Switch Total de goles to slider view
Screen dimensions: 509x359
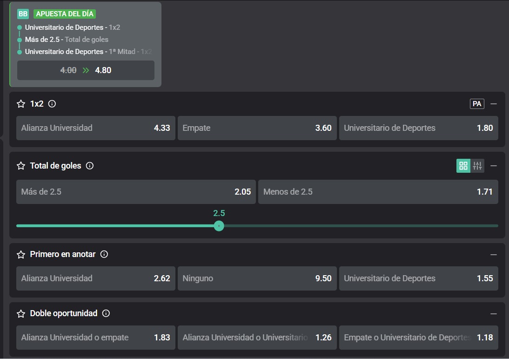pos(477,166)
